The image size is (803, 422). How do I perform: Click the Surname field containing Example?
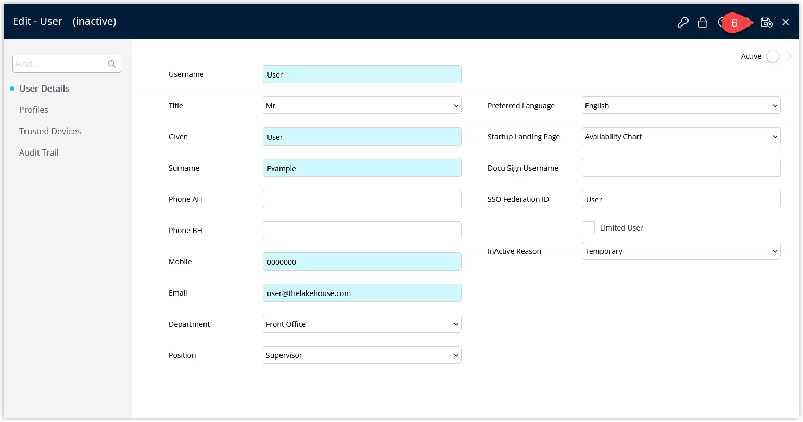click(x=362, y=168)
